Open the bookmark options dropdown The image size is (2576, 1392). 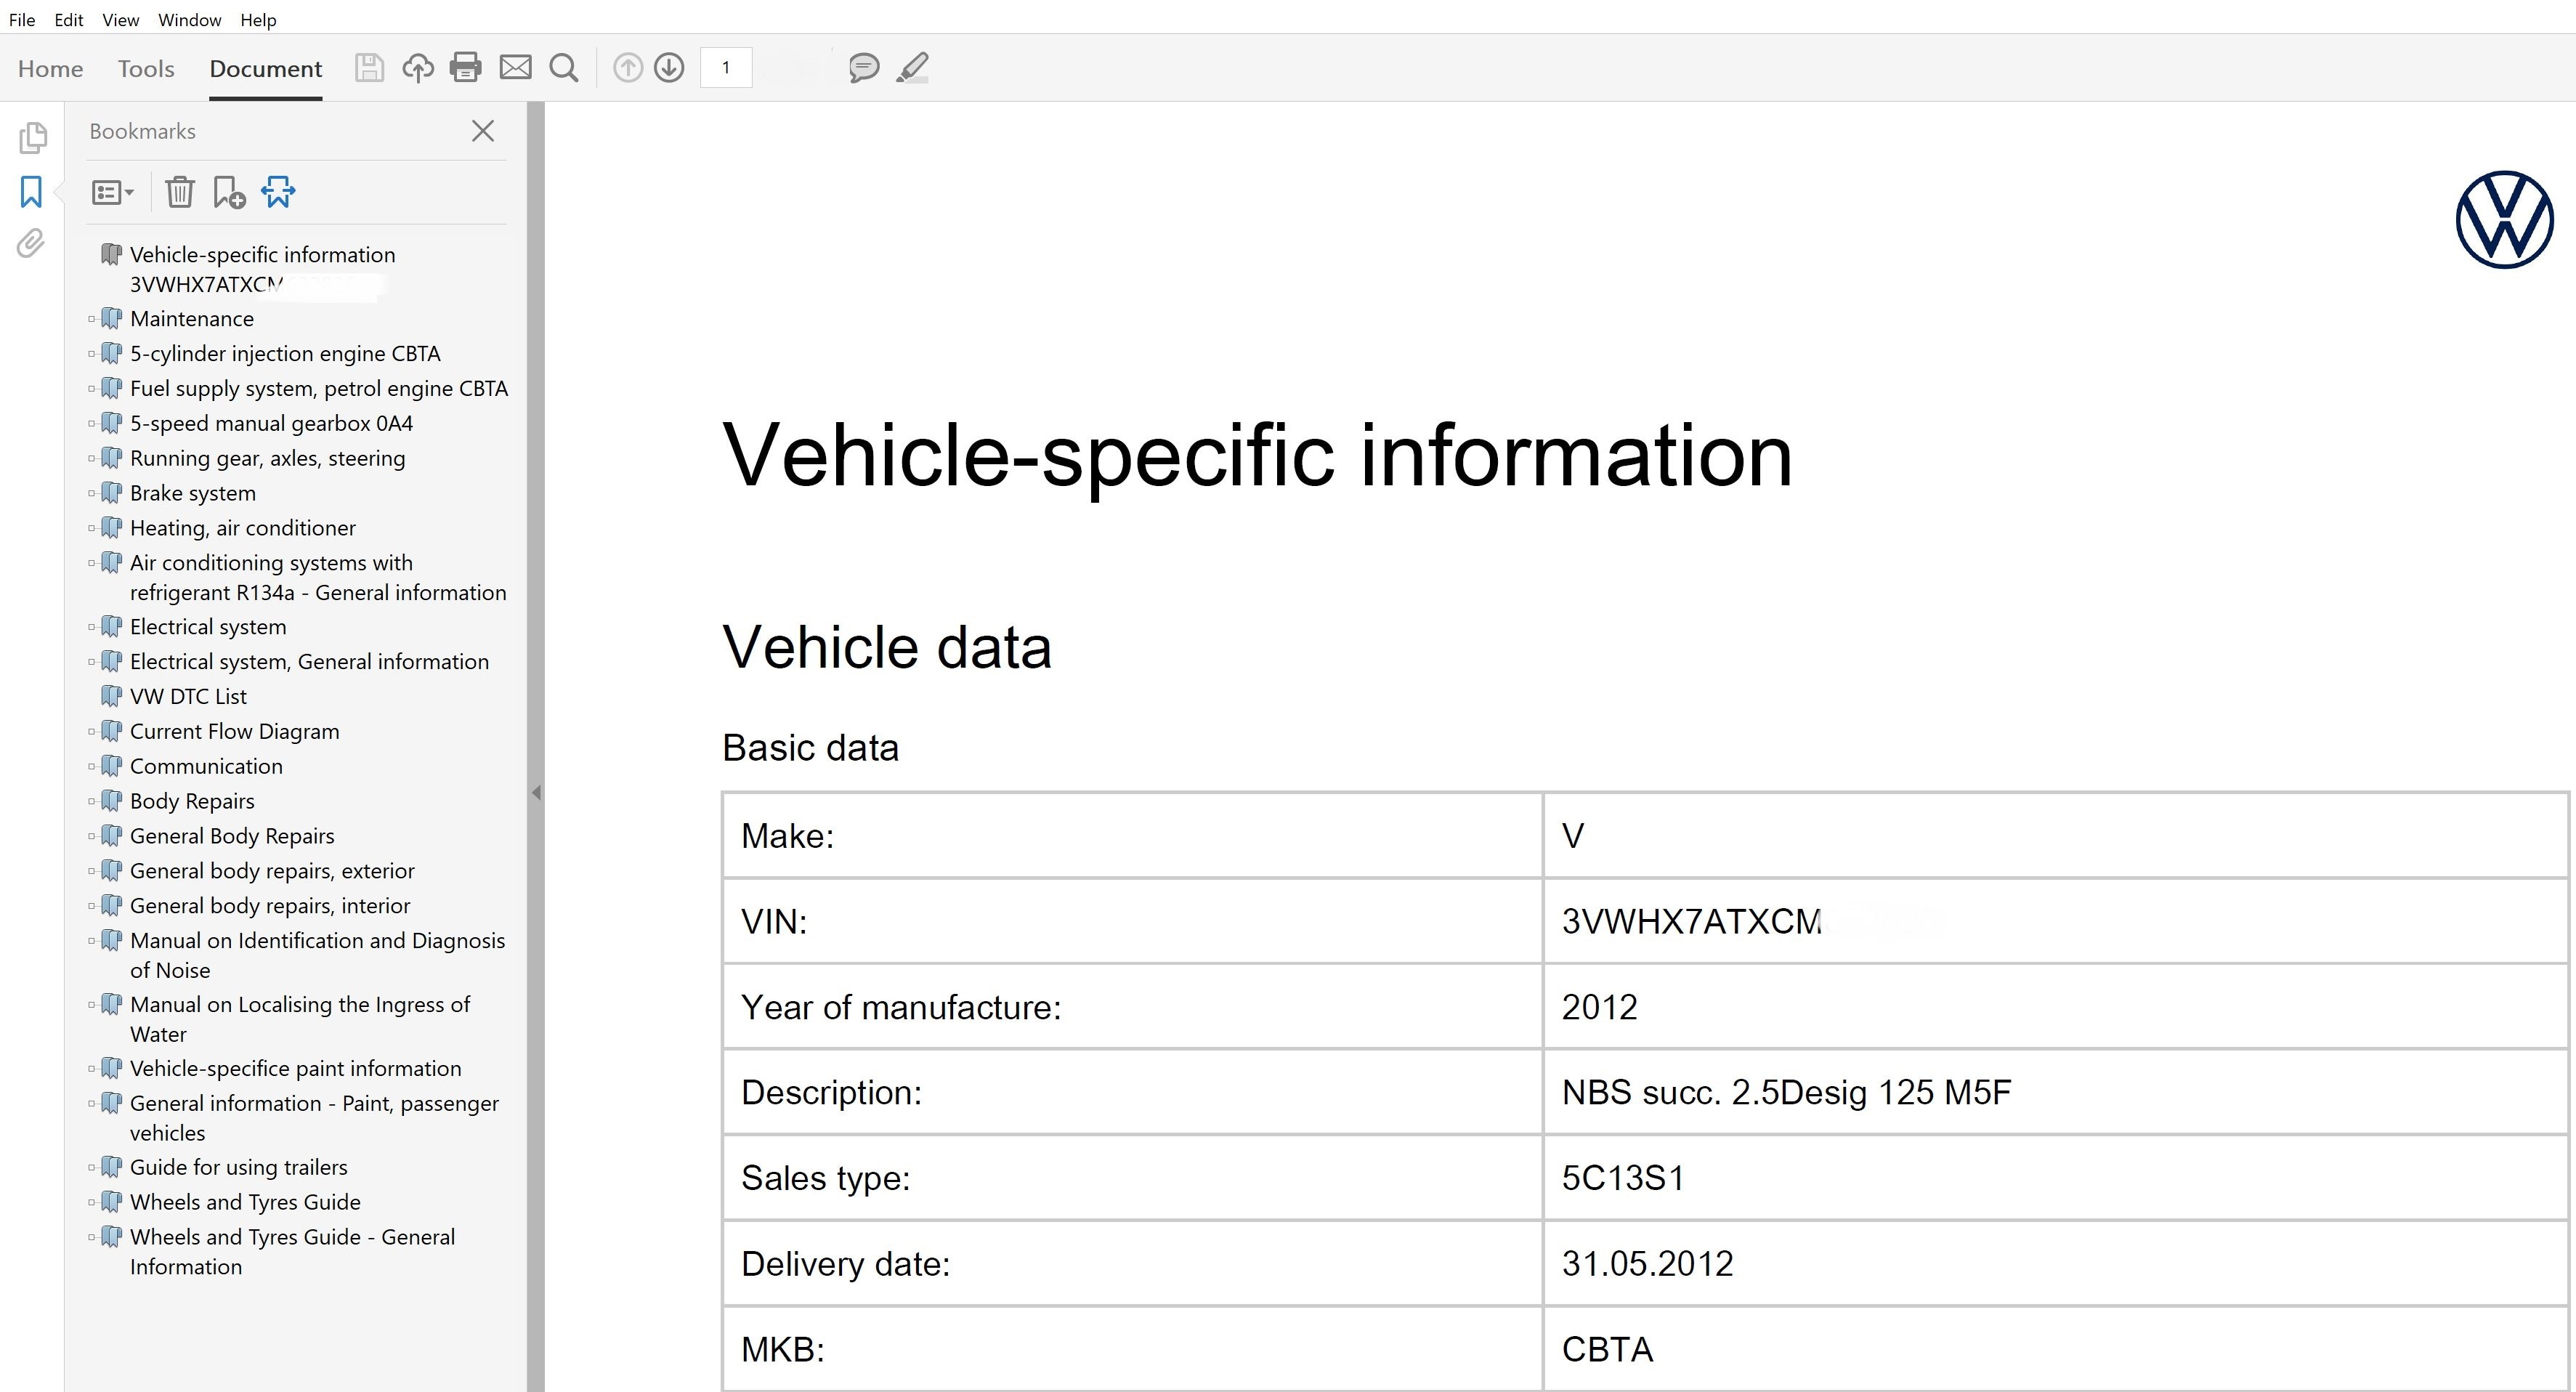112,192
